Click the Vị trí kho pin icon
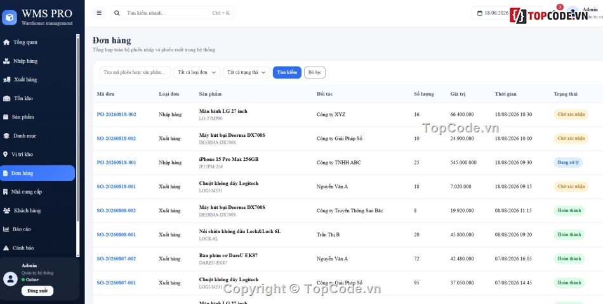The width and height of the screenshot is (603, 304). coord(5,155)
